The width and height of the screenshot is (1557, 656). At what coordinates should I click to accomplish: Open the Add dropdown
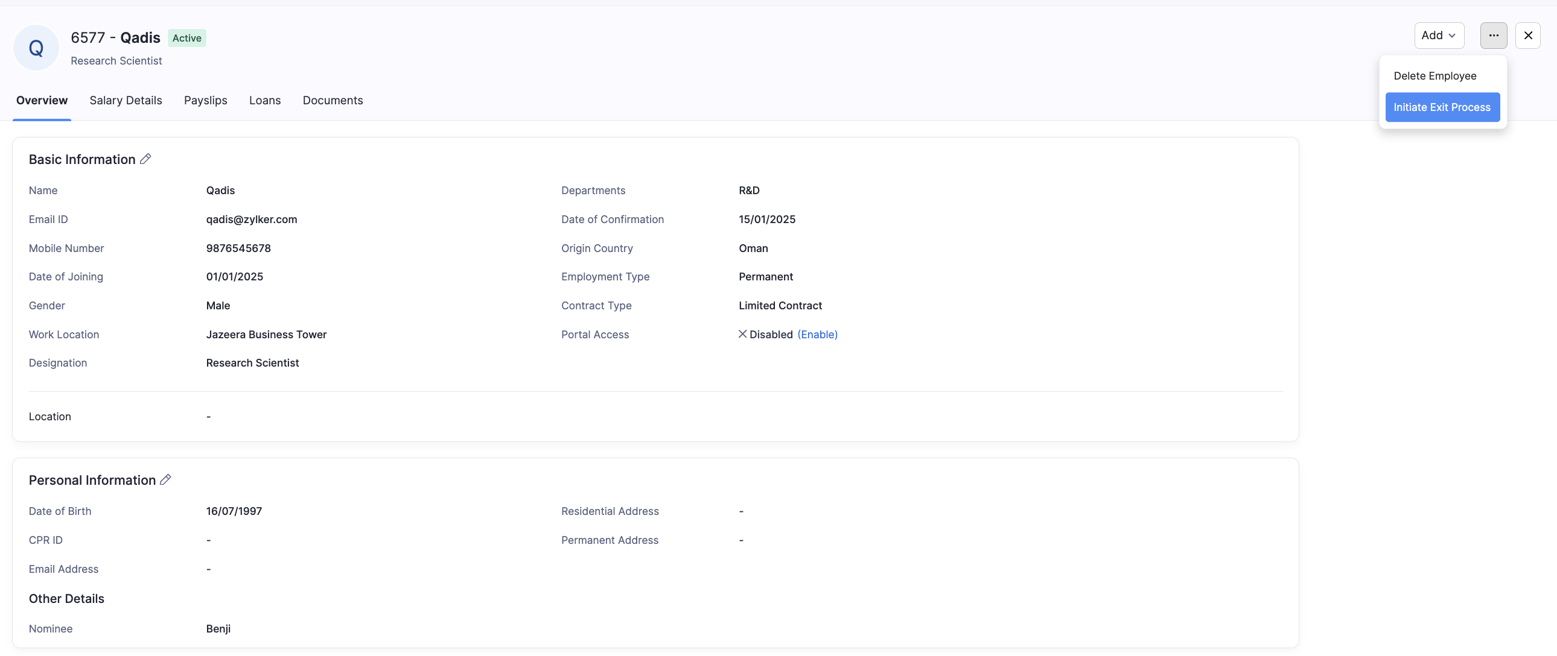click(x=1439, y=35)
